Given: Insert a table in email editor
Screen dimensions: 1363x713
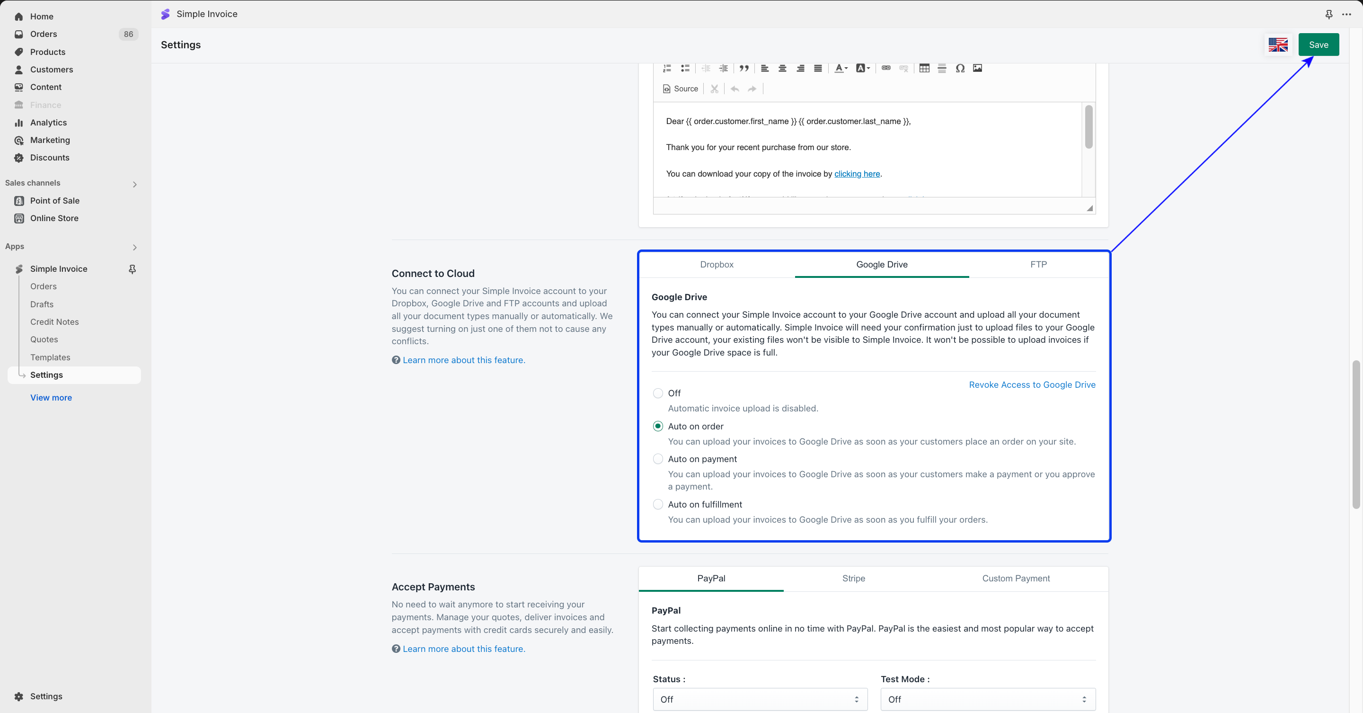Looking at the screenshot, I should pos(924,68).
